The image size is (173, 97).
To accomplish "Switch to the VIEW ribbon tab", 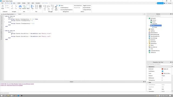I will [33, 3].
